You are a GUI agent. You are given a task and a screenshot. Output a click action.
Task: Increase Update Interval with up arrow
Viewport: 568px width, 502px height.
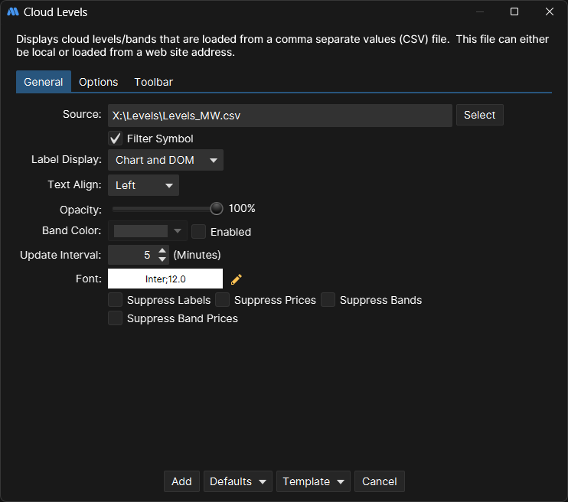click(x=162, y=251)
